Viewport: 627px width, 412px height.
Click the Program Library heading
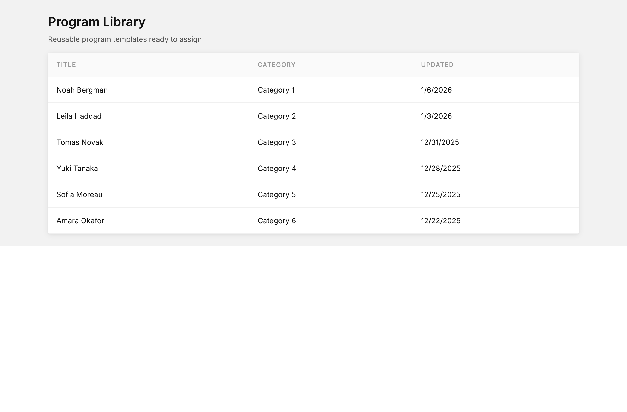click(97, 22)
